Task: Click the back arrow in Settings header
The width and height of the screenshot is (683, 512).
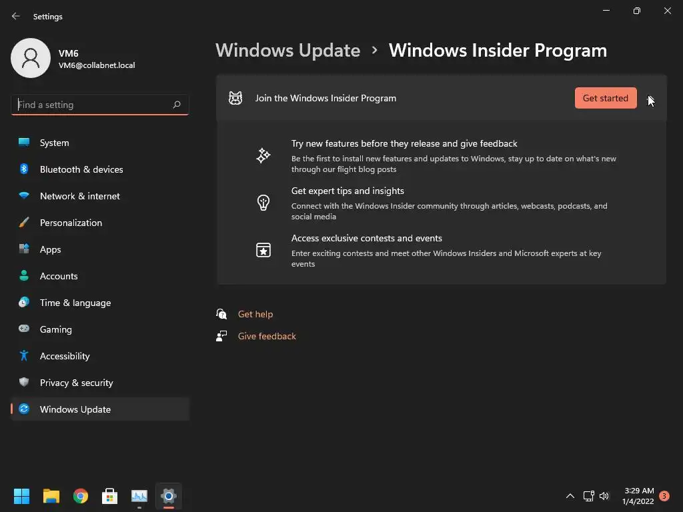Action: pos(16,16)
